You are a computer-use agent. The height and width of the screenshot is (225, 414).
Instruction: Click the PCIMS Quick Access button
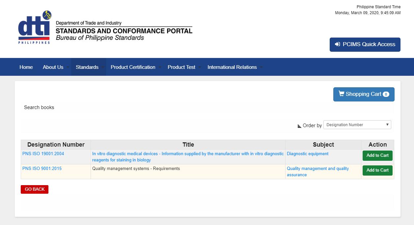click(365, 44)
